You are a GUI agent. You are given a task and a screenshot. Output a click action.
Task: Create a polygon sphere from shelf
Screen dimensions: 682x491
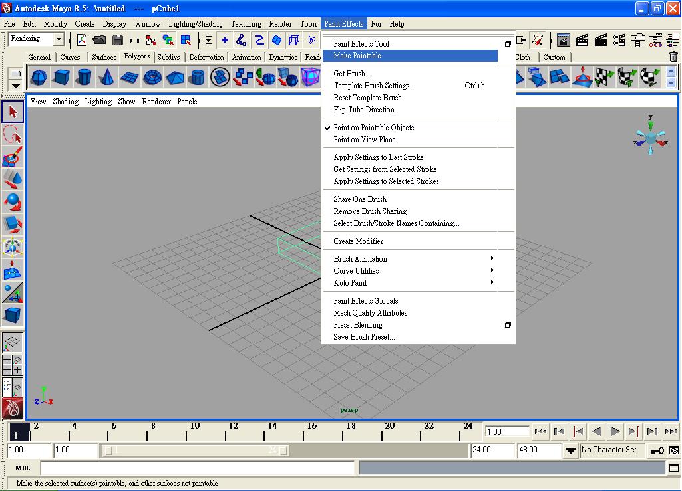pos(39,77)
